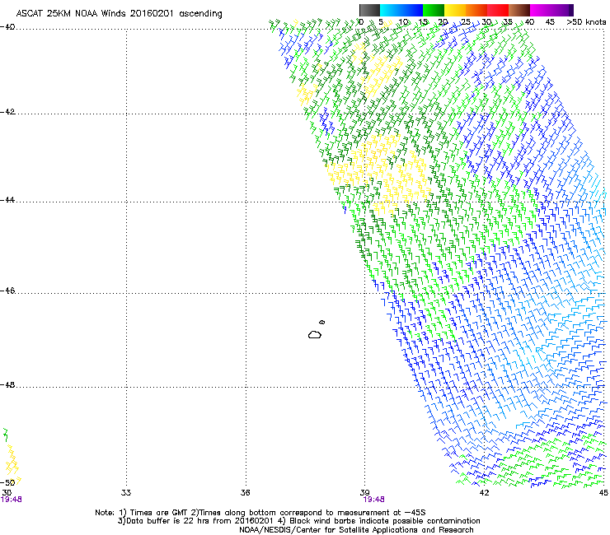Click the '40' label under the color bar
Image resolution: width=610 pixels, height=535 pixels.
(x=529, y=22)
